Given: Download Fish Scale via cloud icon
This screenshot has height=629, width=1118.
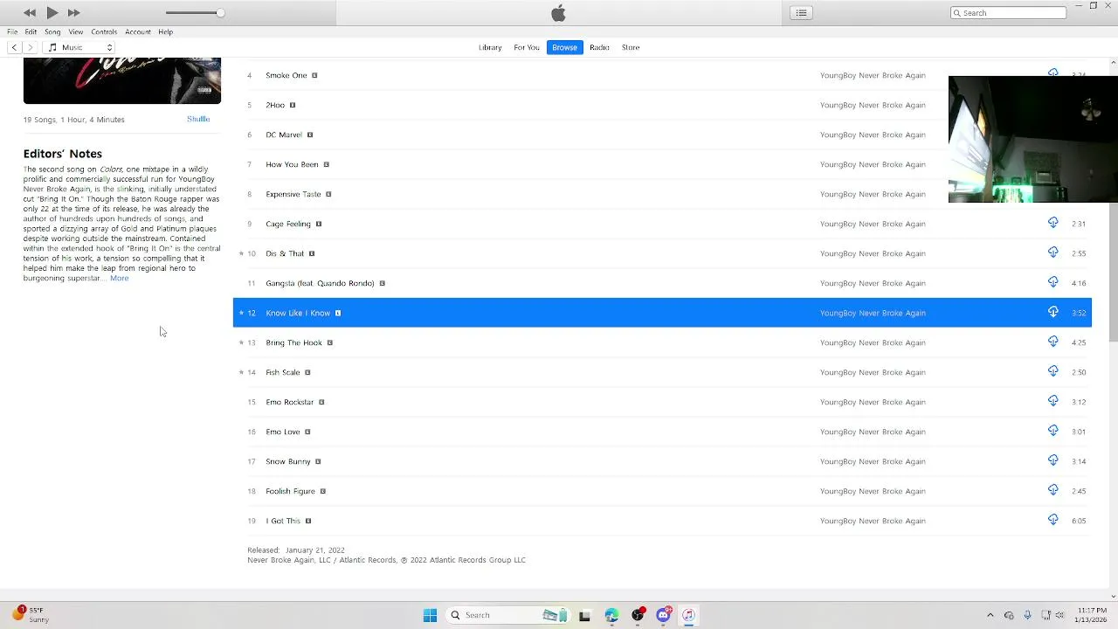Looking at the screenshot, I should [1052, 371].
